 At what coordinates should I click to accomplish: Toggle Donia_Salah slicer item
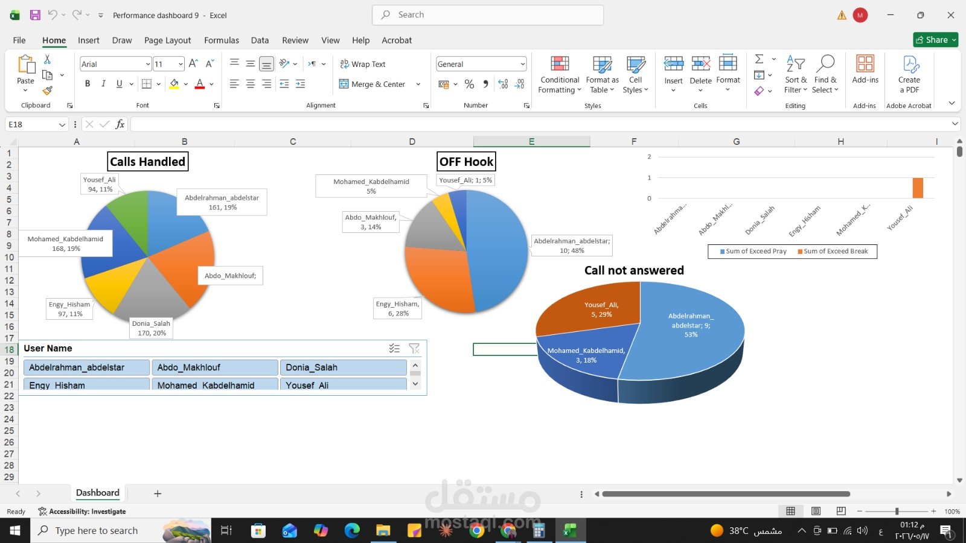click(343, 367)
